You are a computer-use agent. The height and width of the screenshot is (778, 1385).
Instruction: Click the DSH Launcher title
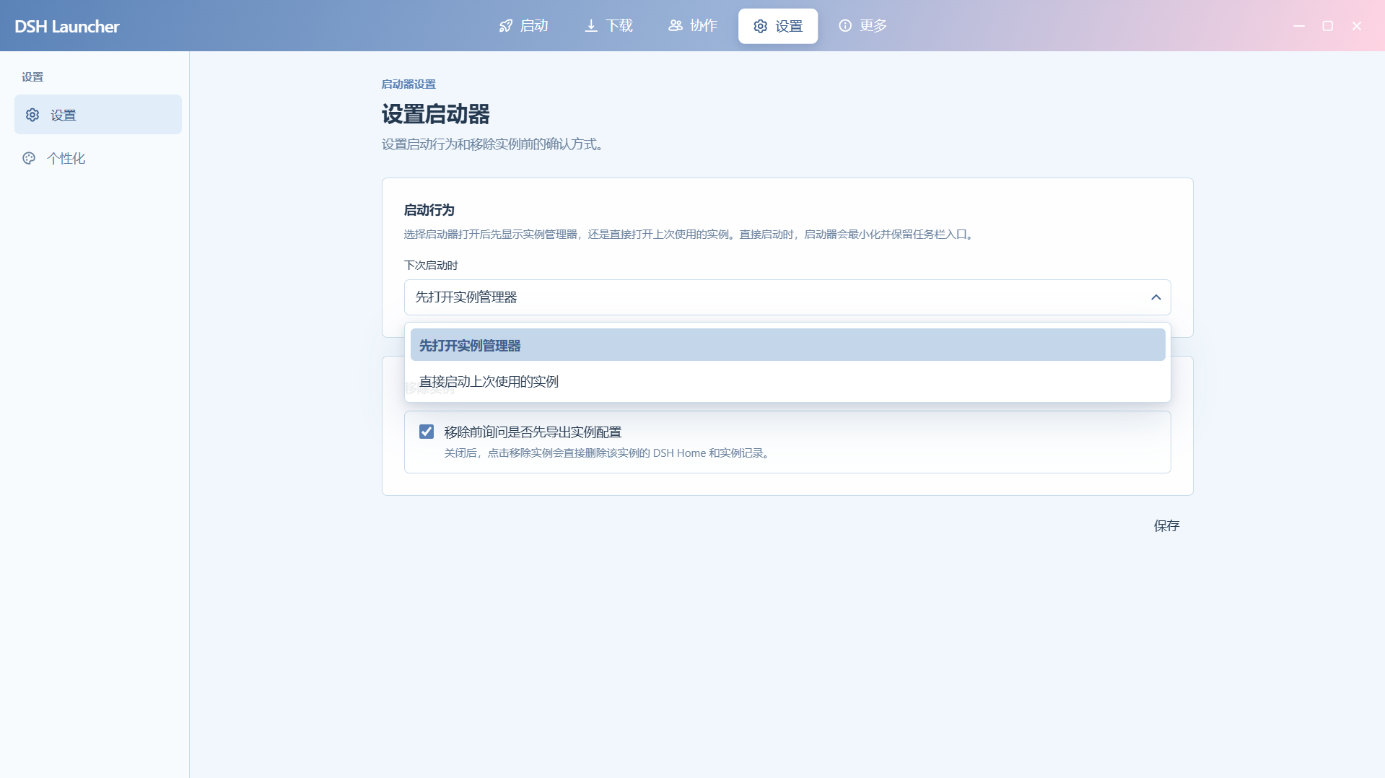(67, 27)
